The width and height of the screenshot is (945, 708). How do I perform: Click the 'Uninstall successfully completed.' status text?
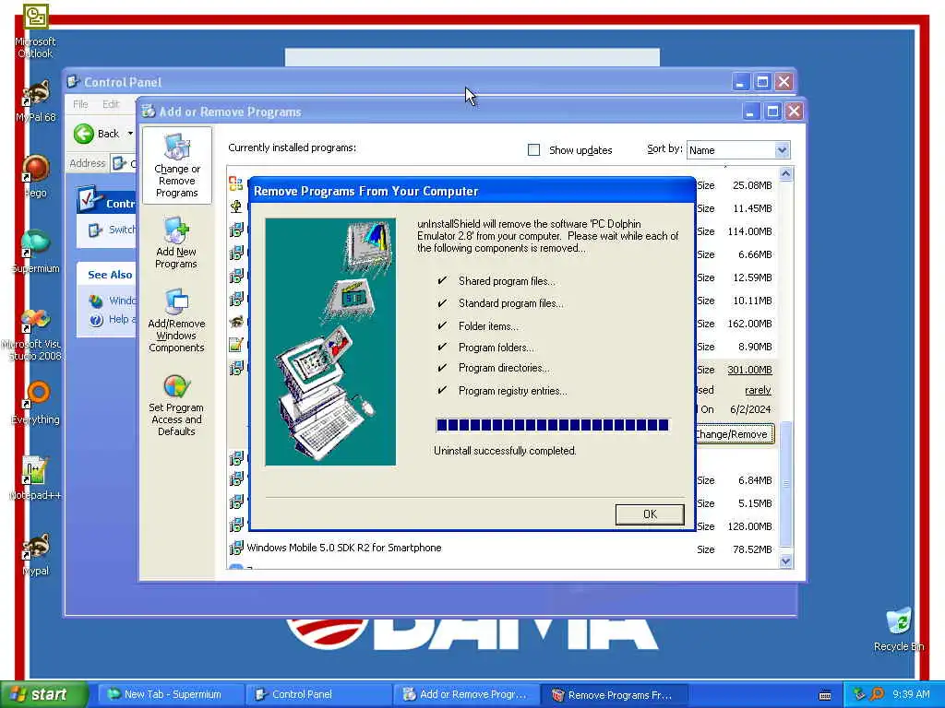505,451
